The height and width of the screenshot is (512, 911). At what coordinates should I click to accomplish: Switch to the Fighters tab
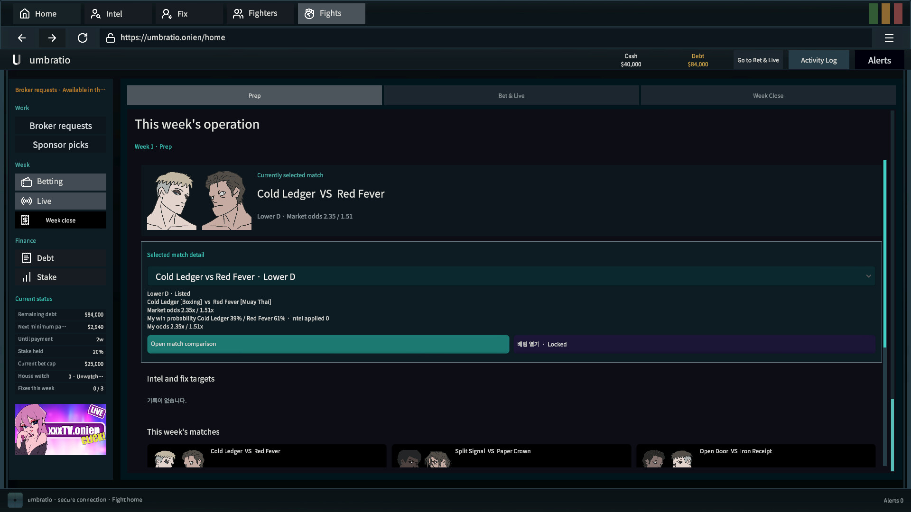pyautogui.click(x=260, y=14)
